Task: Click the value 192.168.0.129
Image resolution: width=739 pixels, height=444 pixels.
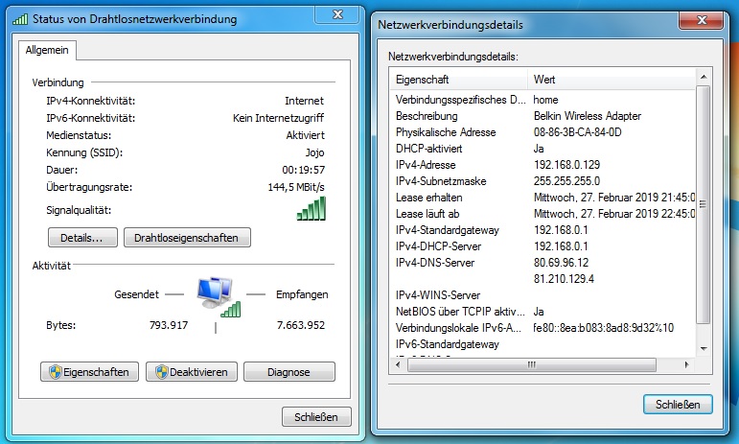Action: point(566,165)
